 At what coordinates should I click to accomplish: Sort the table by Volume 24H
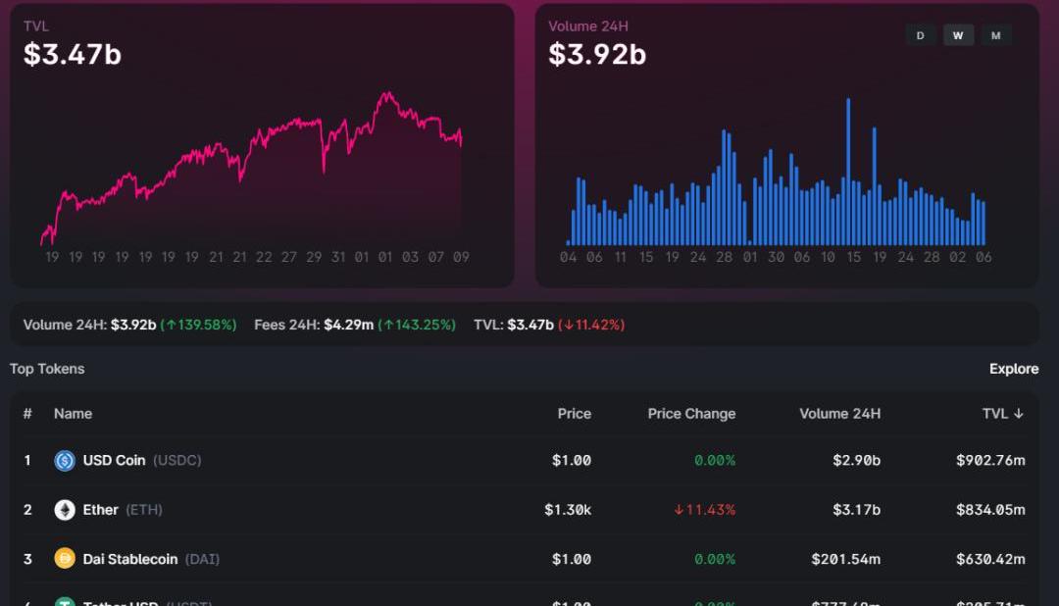coord(839,414)
